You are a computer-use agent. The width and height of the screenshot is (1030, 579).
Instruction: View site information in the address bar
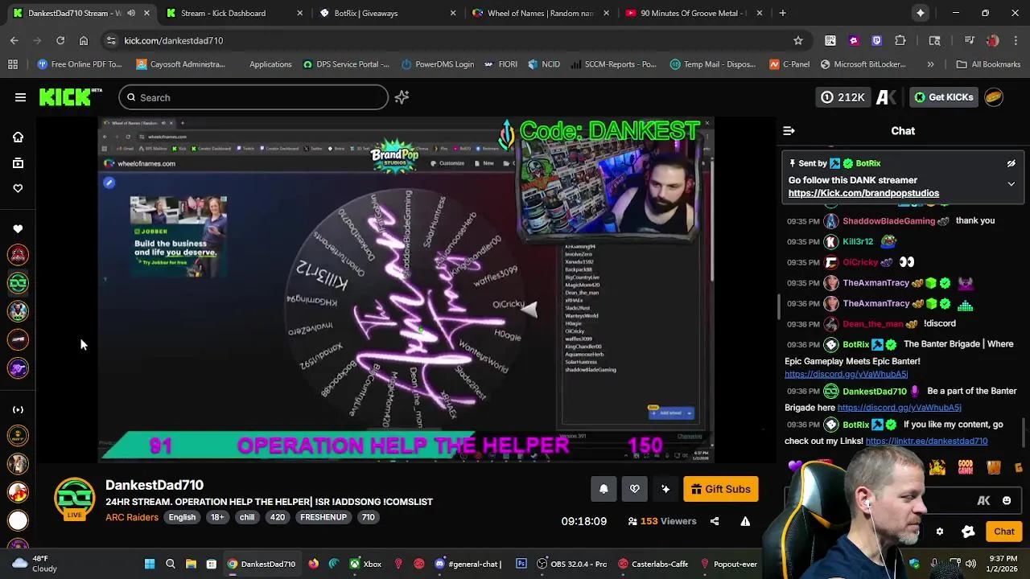pyautogui.click(x=110, y=40)
